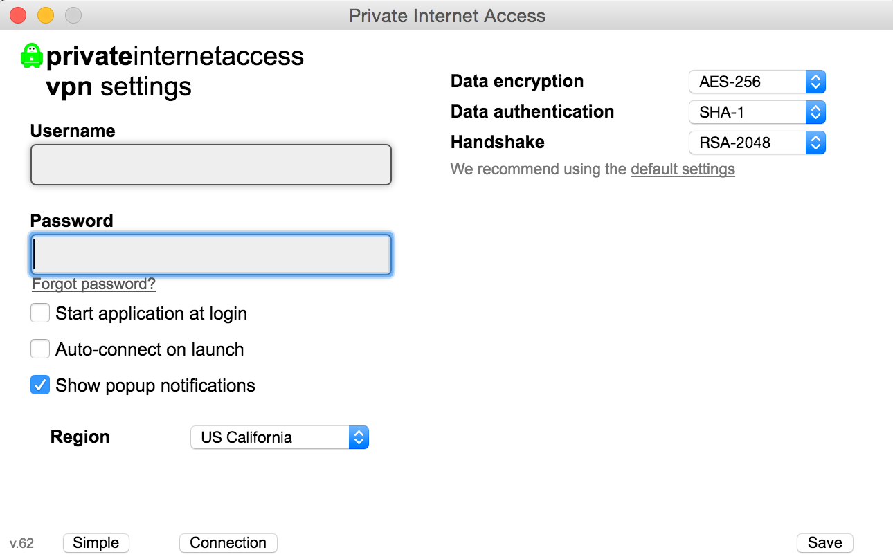Screen dimensions: 893x559
Task: Open the Region dropdown showing US California
Action: [x=280, y=437]
